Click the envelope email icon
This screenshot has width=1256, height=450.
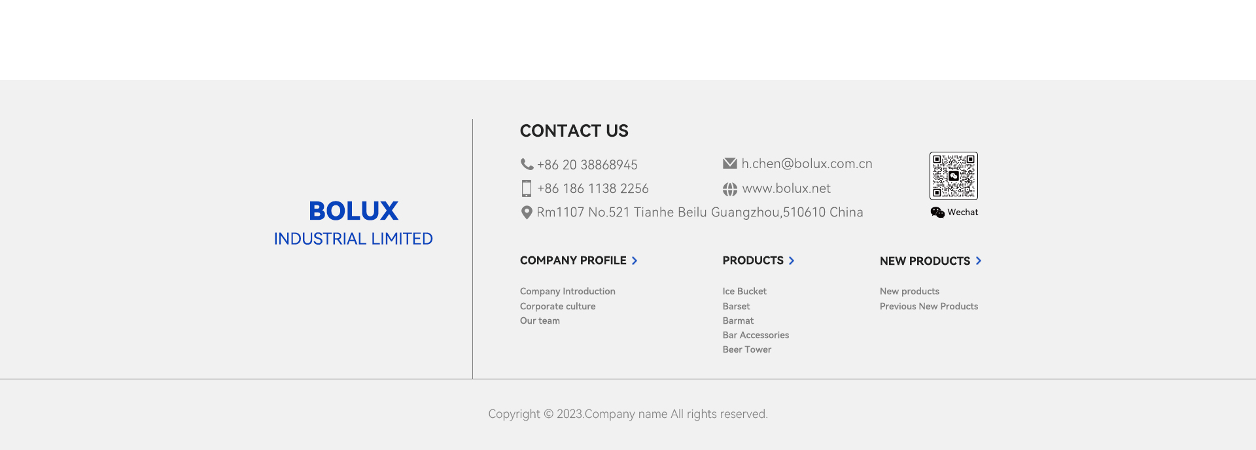730,164
